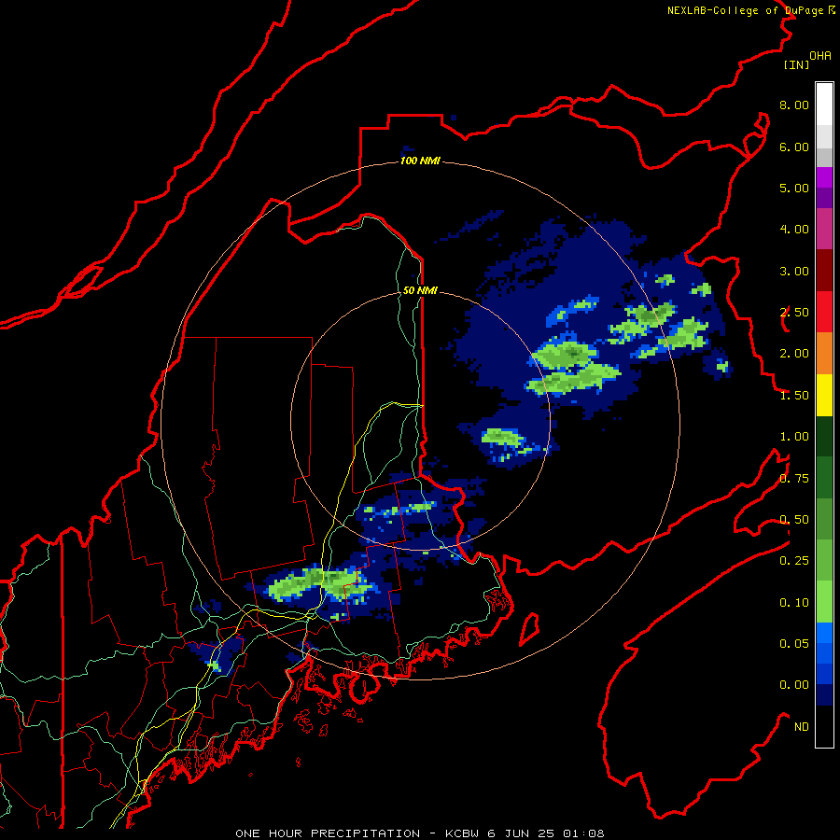Click the NEXLAB-College of DuPage credit text

(750, 10)
